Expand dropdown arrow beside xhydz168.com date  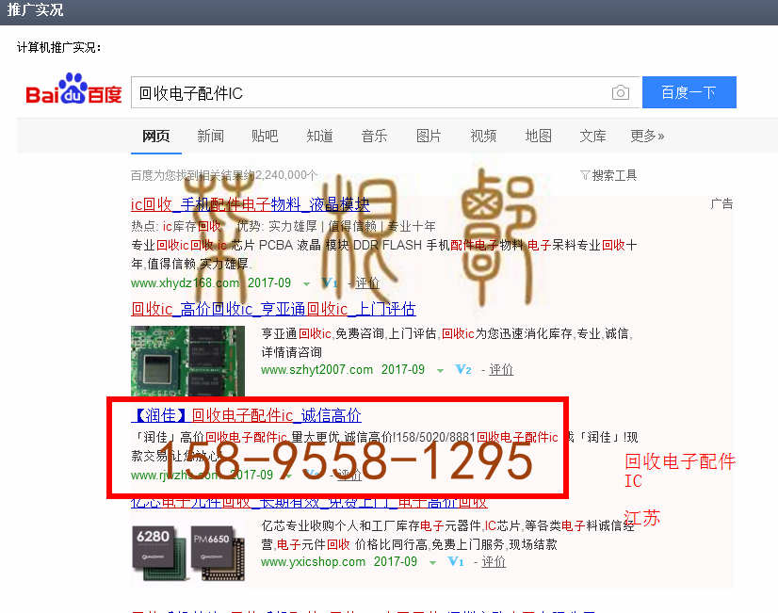coord(307,284)
